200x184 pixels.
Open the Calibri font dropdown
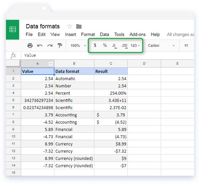pyautogui.click(x=161, y=46)
